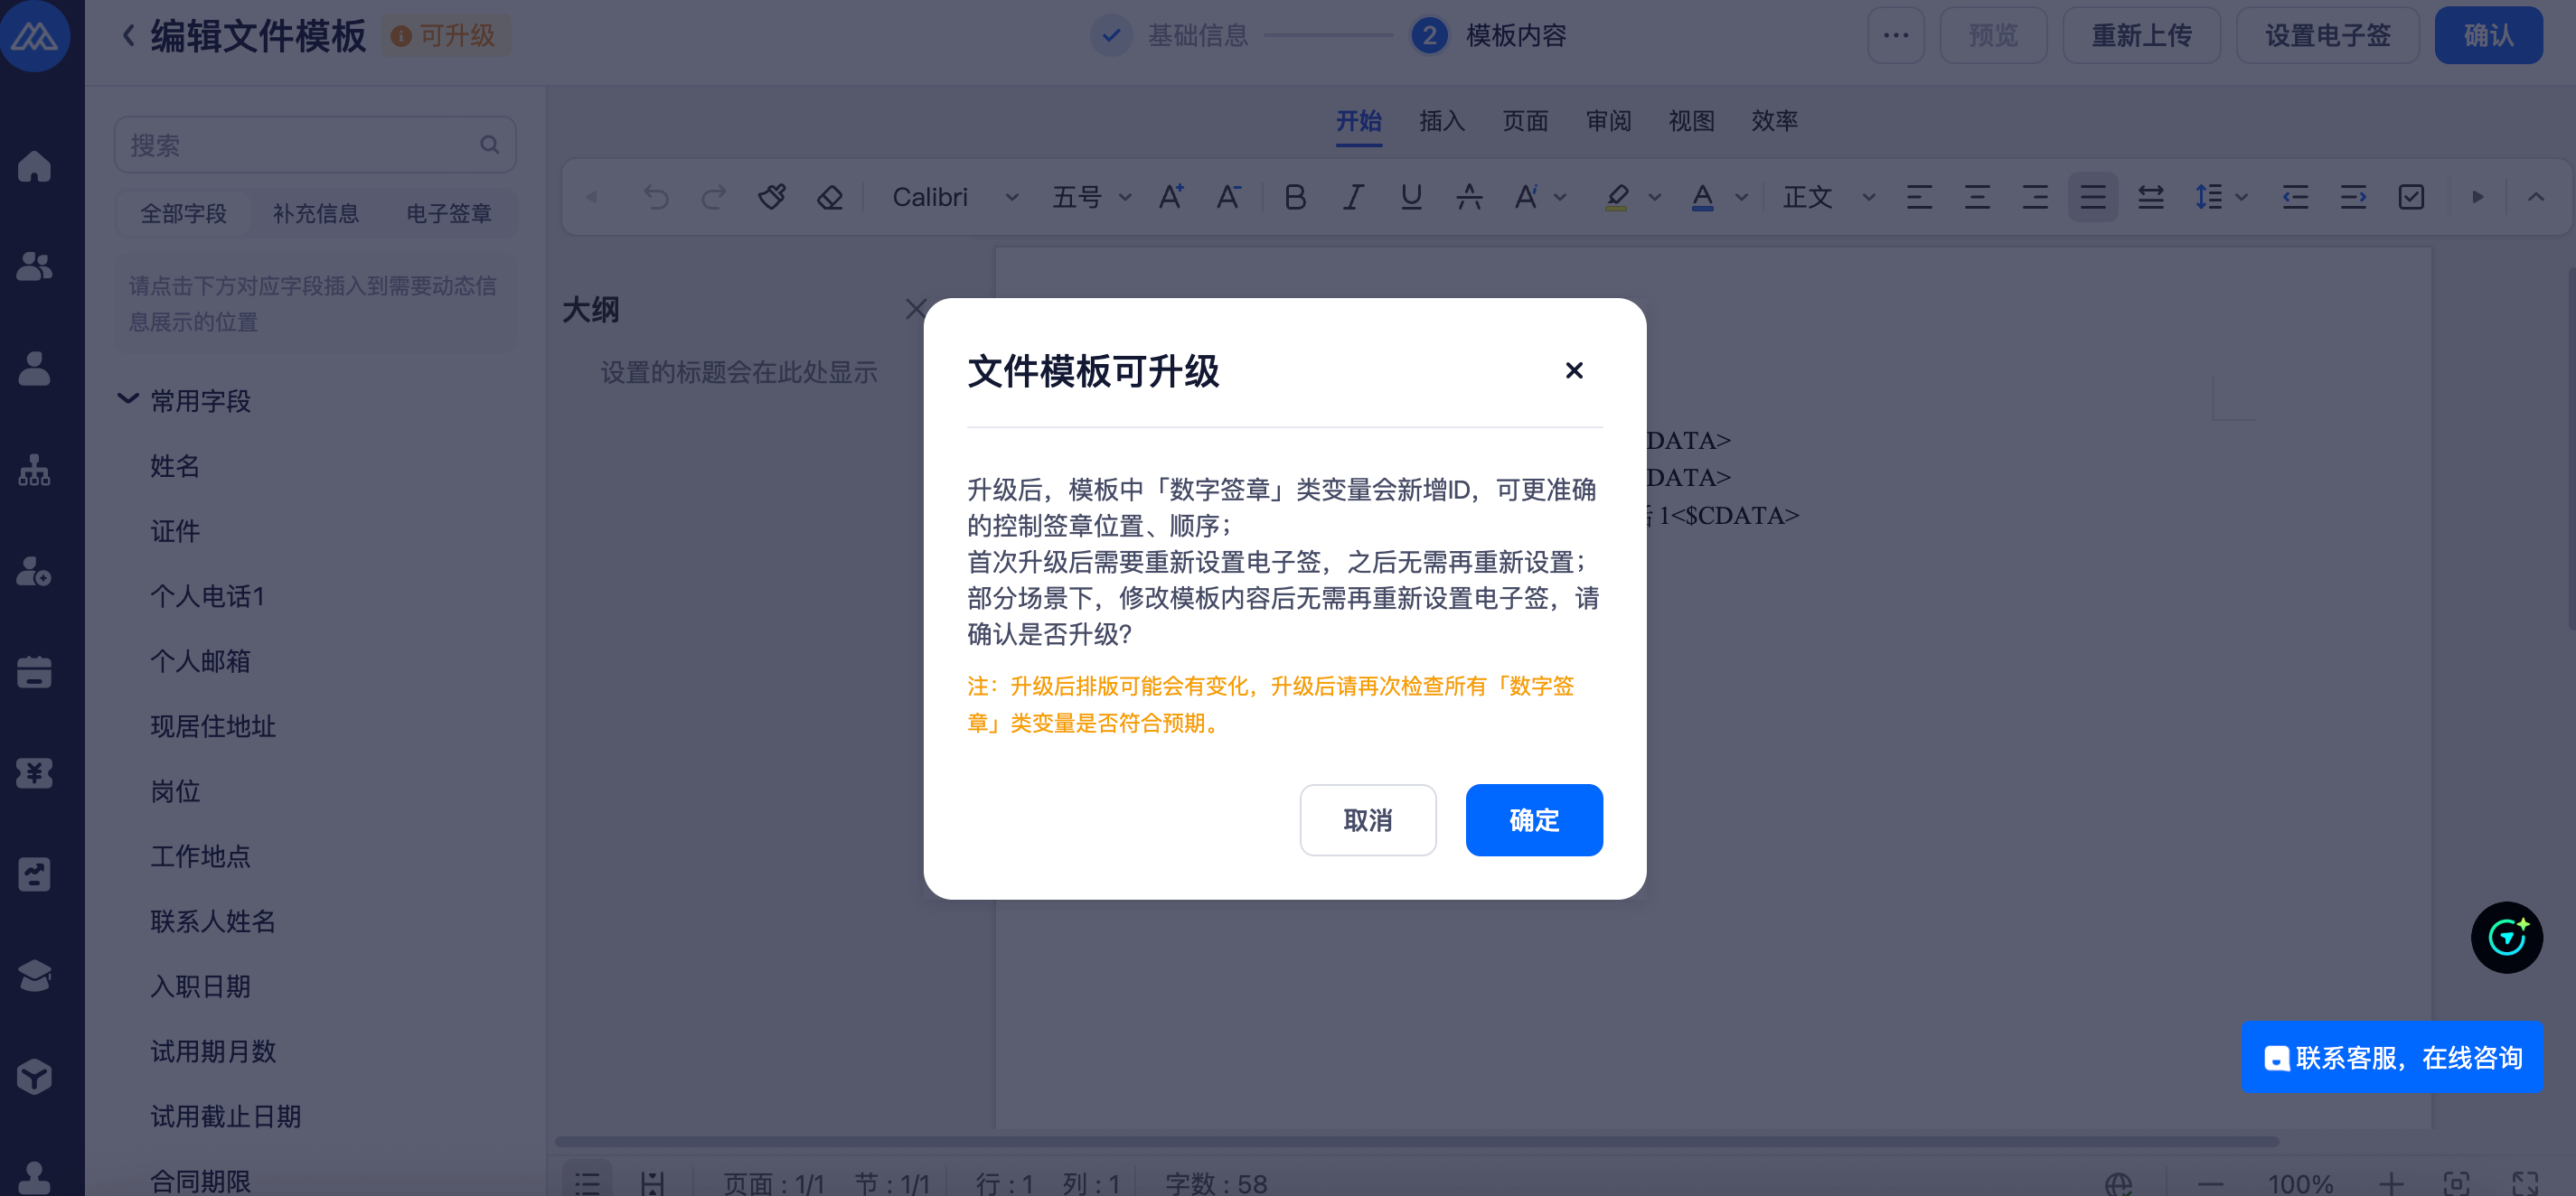Click the 搜索 field input
Screen dimensions: 2576x1196
point(314,145)
